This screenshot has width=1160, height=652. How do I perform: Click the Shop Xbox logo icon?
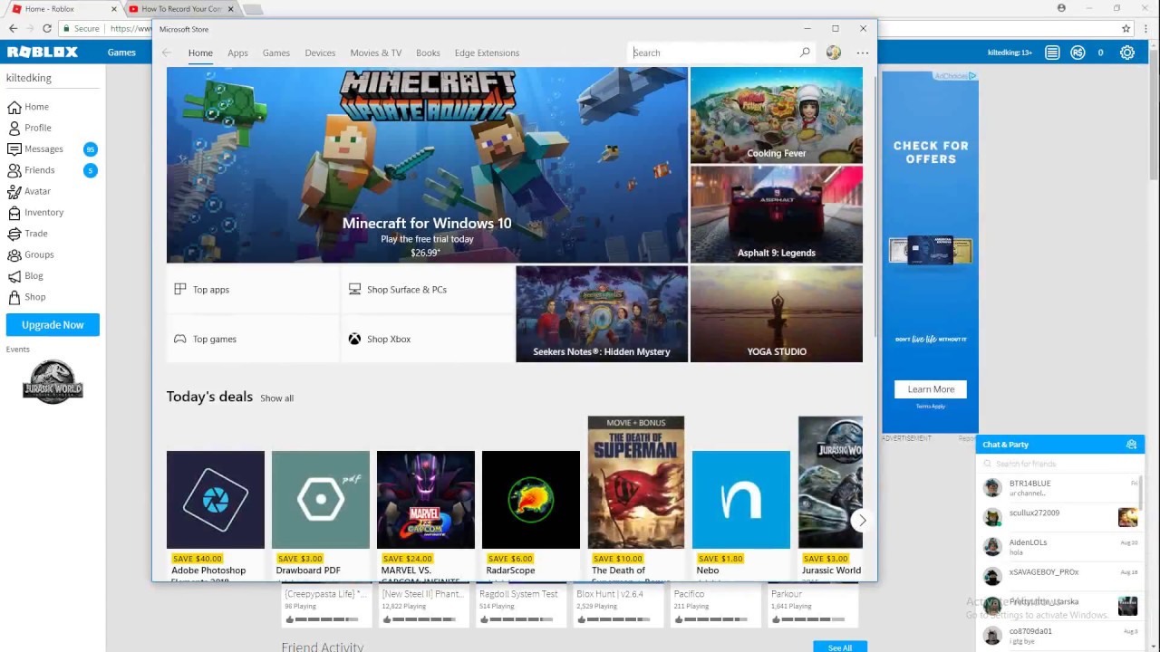coord(354,339)
